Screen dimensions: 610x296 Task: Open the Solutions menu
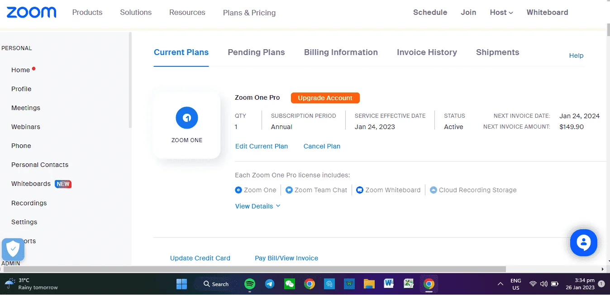tap(136, 13)
